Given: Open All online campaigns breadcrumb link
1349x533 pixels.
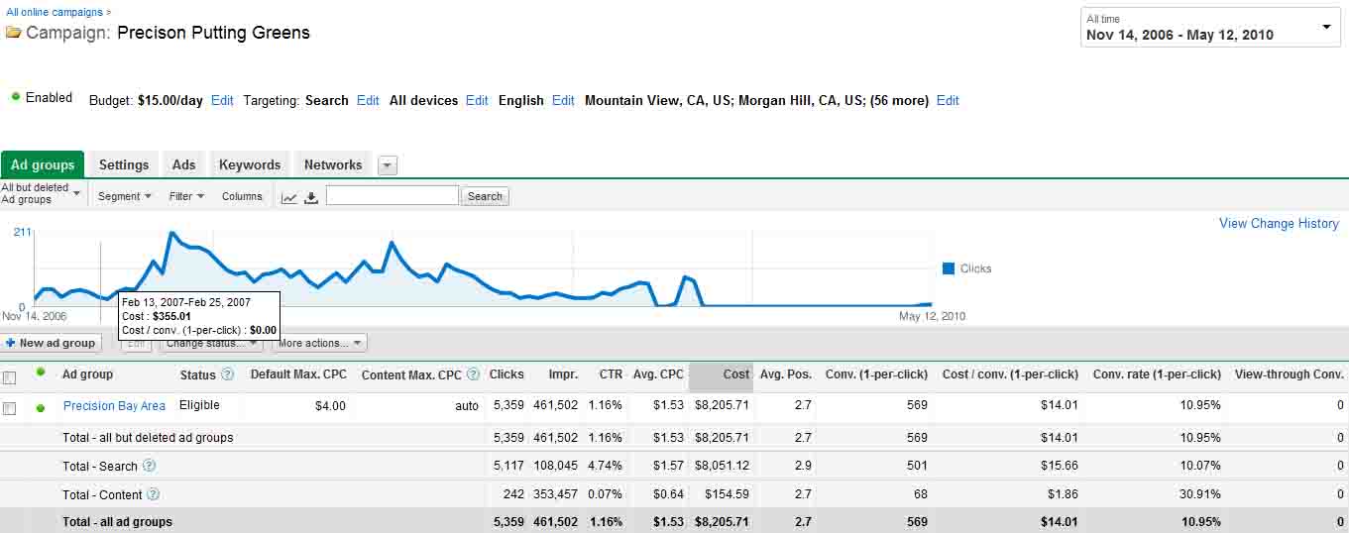Looking at the screenshot, I should (55, 12).
